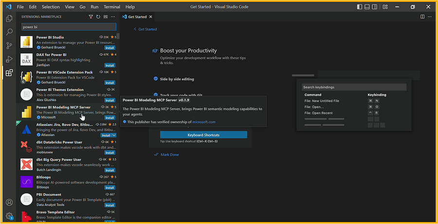The width and height of the screenshot is (438, 224).
Task: Install the Atlassian extension
Action: pyautogui.click(x=106, y=135)
